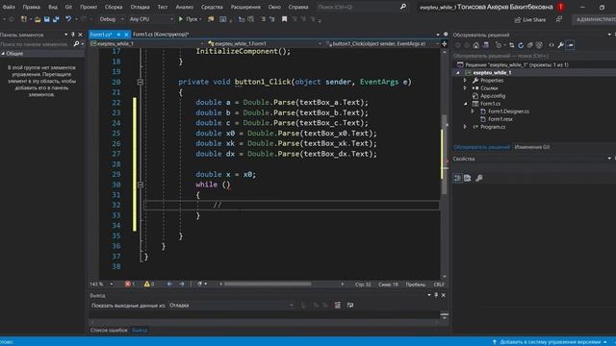The image size is (616, 346).
Task: Select Form1.Designer.cs file
Action: click(x=508, y=111)
